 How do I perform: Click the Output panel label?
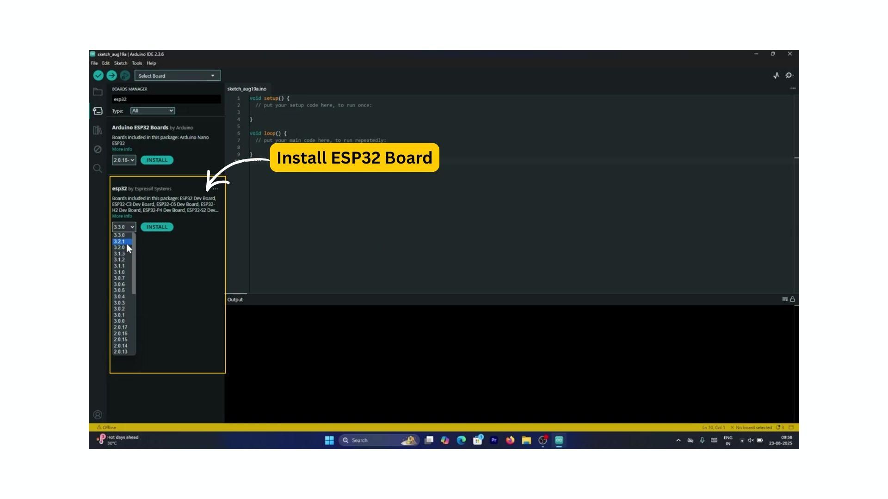click(235, 299)
